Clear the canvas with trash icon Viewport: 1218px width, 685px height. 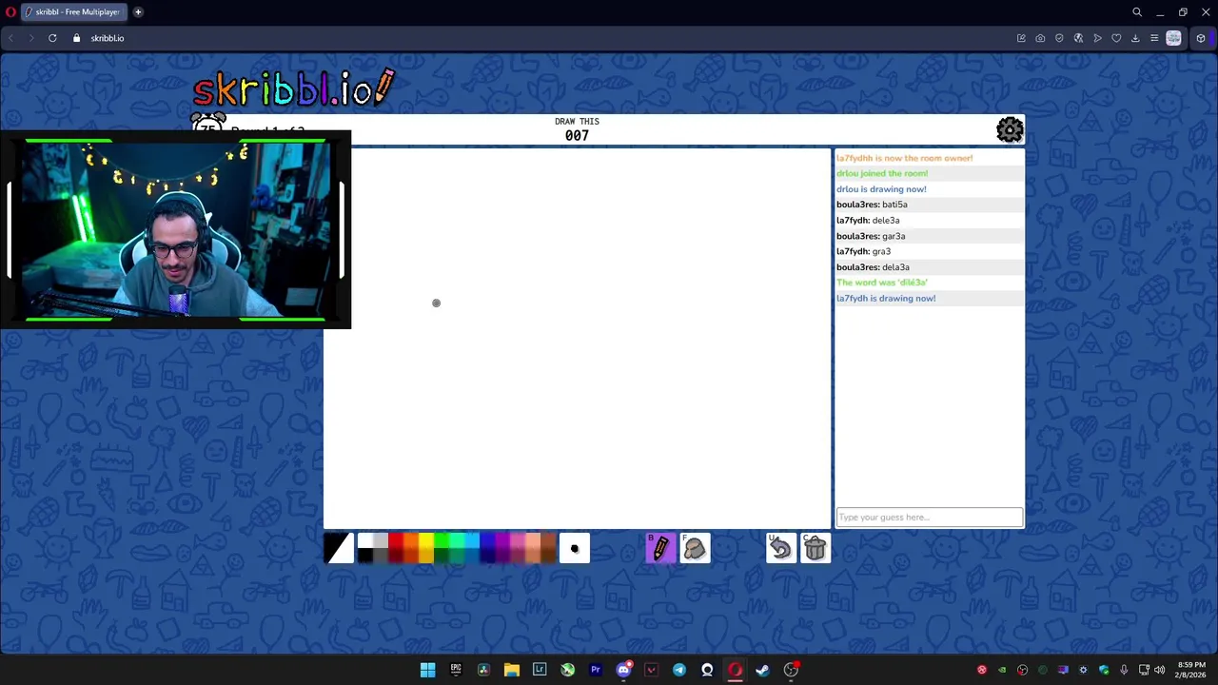[x=815, y=548]
